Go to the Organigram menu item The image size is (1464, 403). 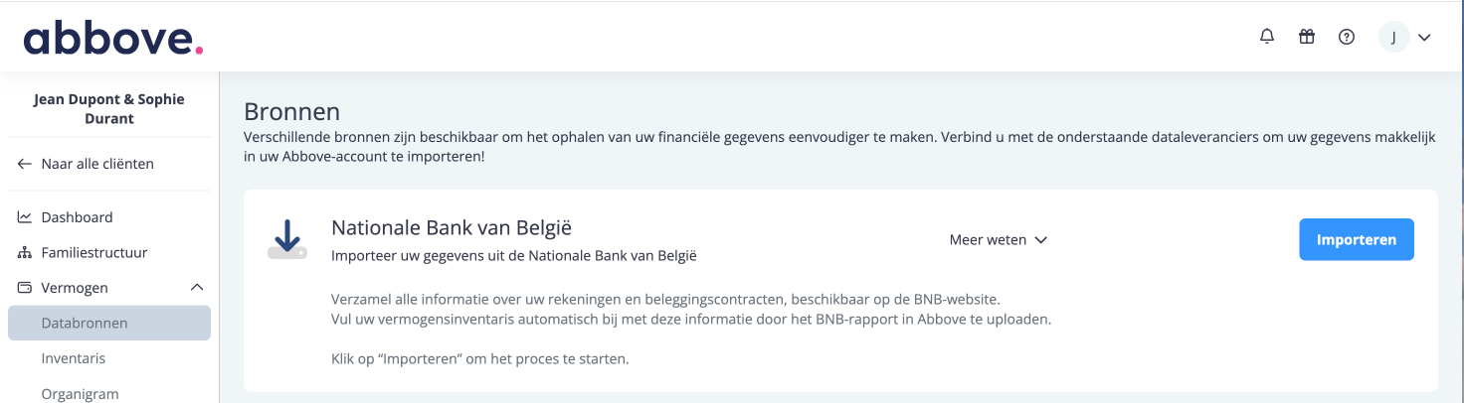(80, 393)
